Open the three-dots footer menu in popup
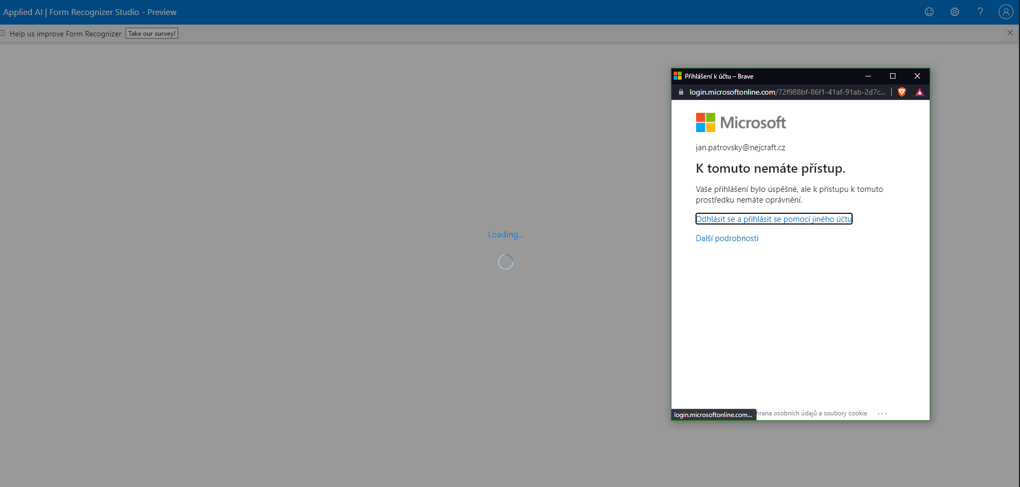 pos(882,413)
